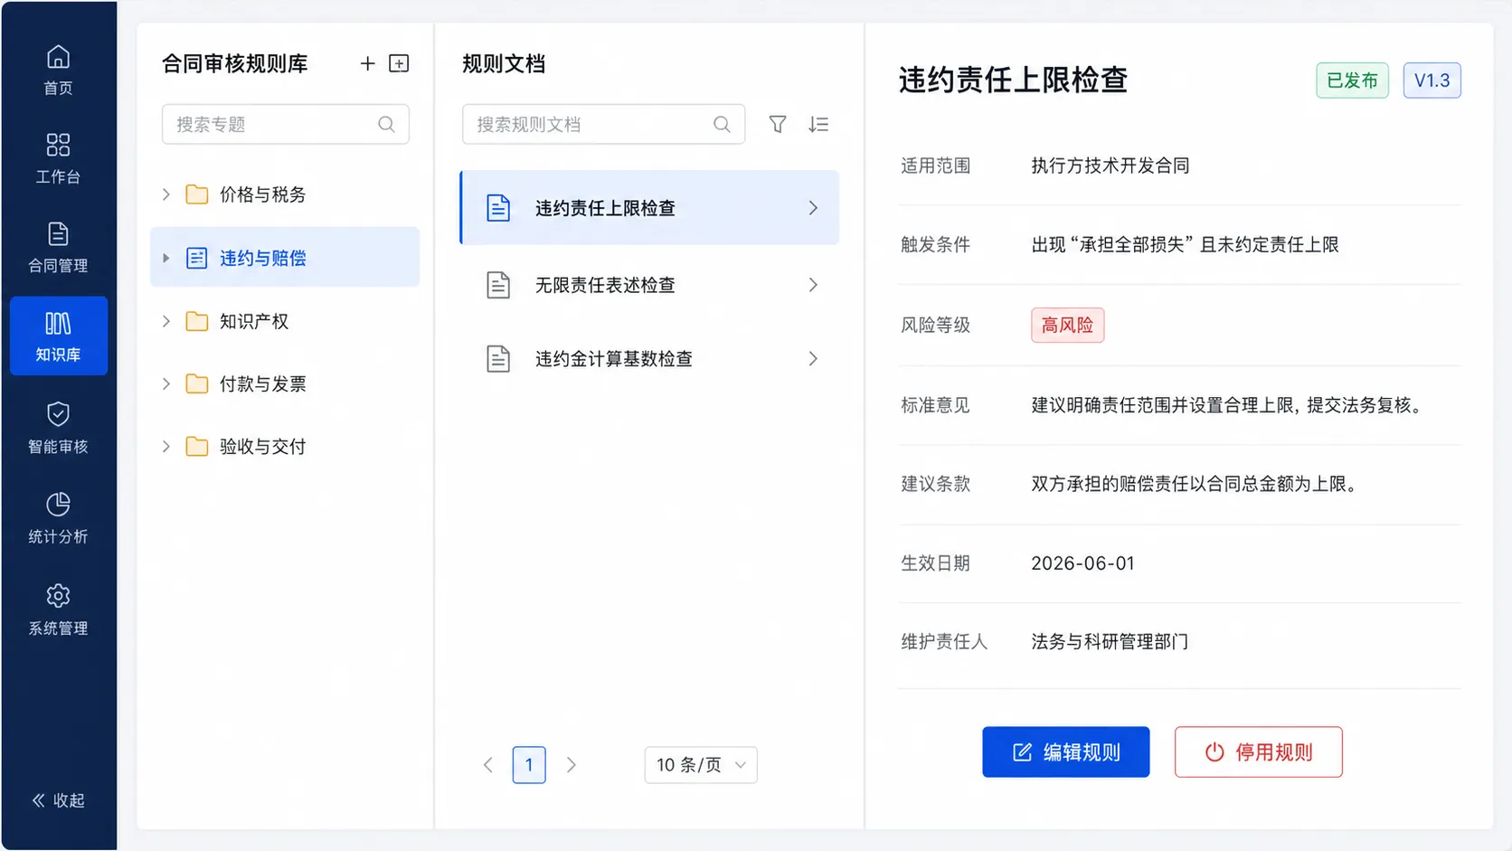
Task: Click the 执行方技术开发合同 scope value
Action: click(x=1110, y=165)
